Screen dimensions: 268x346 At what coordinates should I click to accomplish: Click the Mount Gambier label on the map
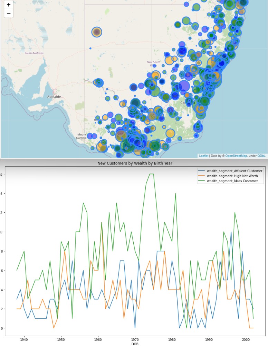click(82, 136)
